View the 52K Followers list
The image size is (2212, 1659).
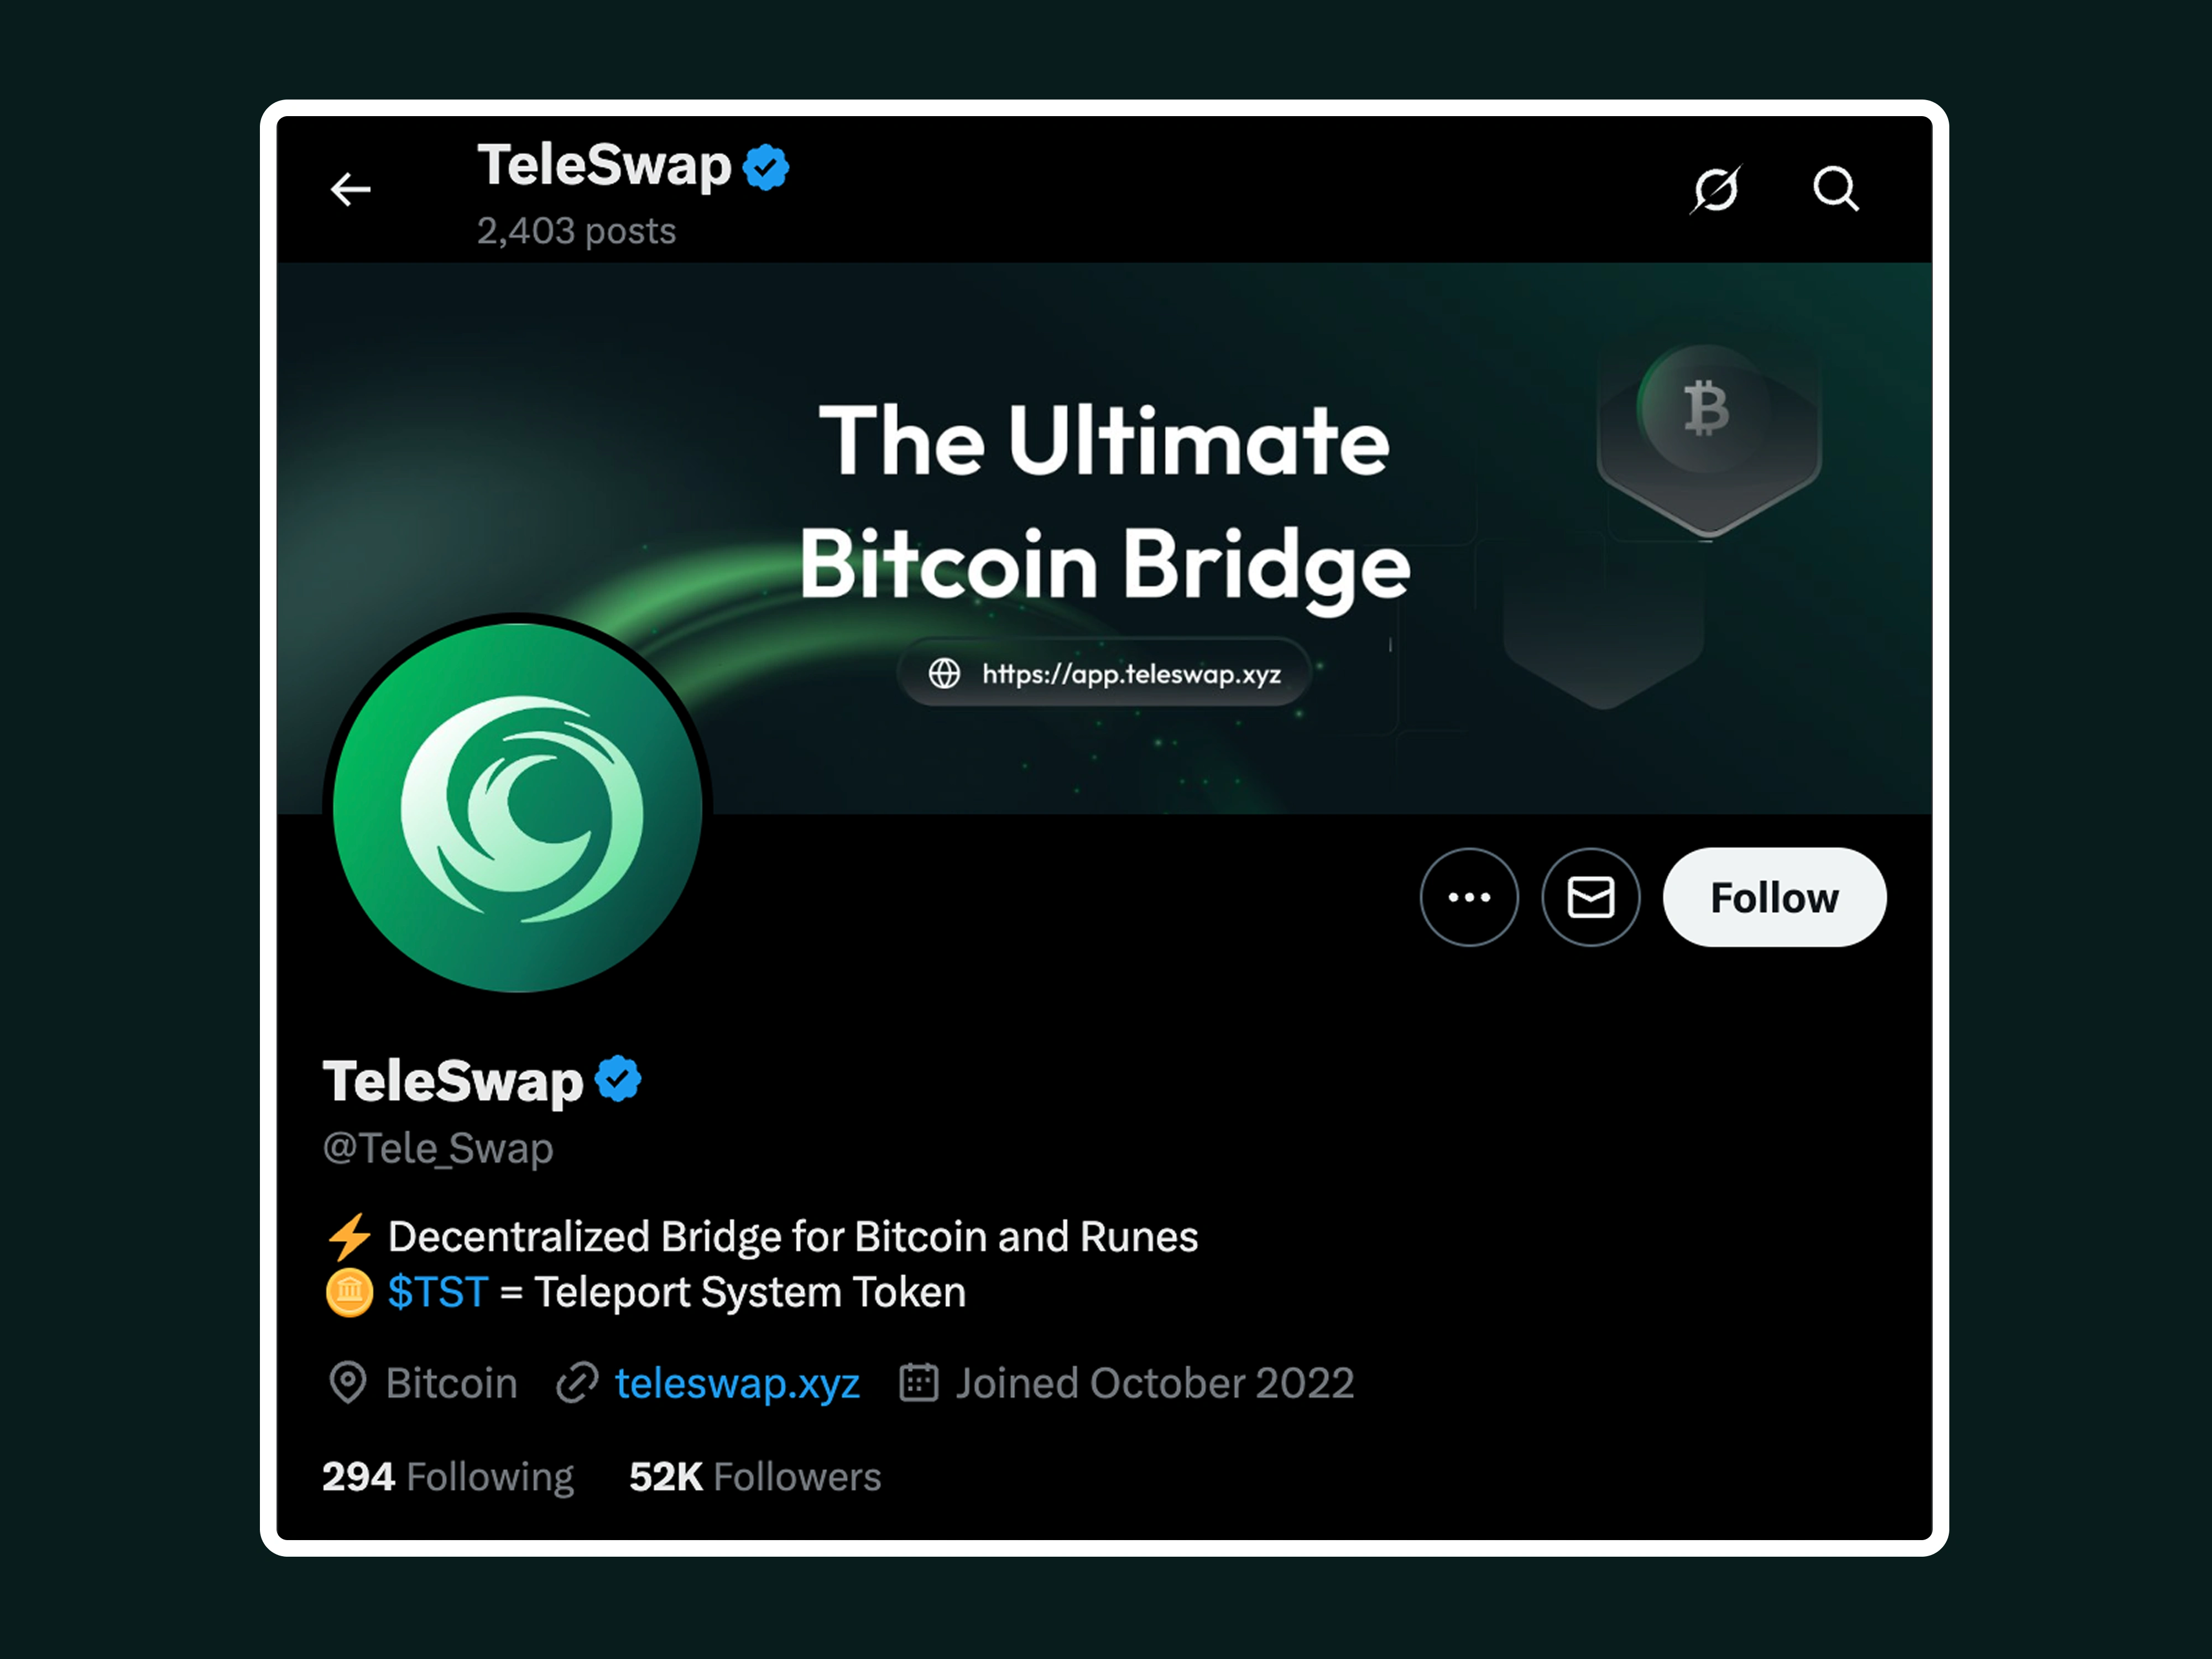[x=755, y=1477]
